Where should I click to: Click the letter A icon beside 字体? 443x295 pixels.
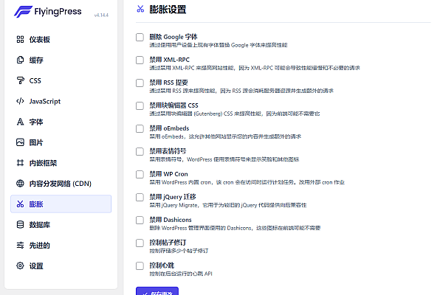[x=20, y=122]
